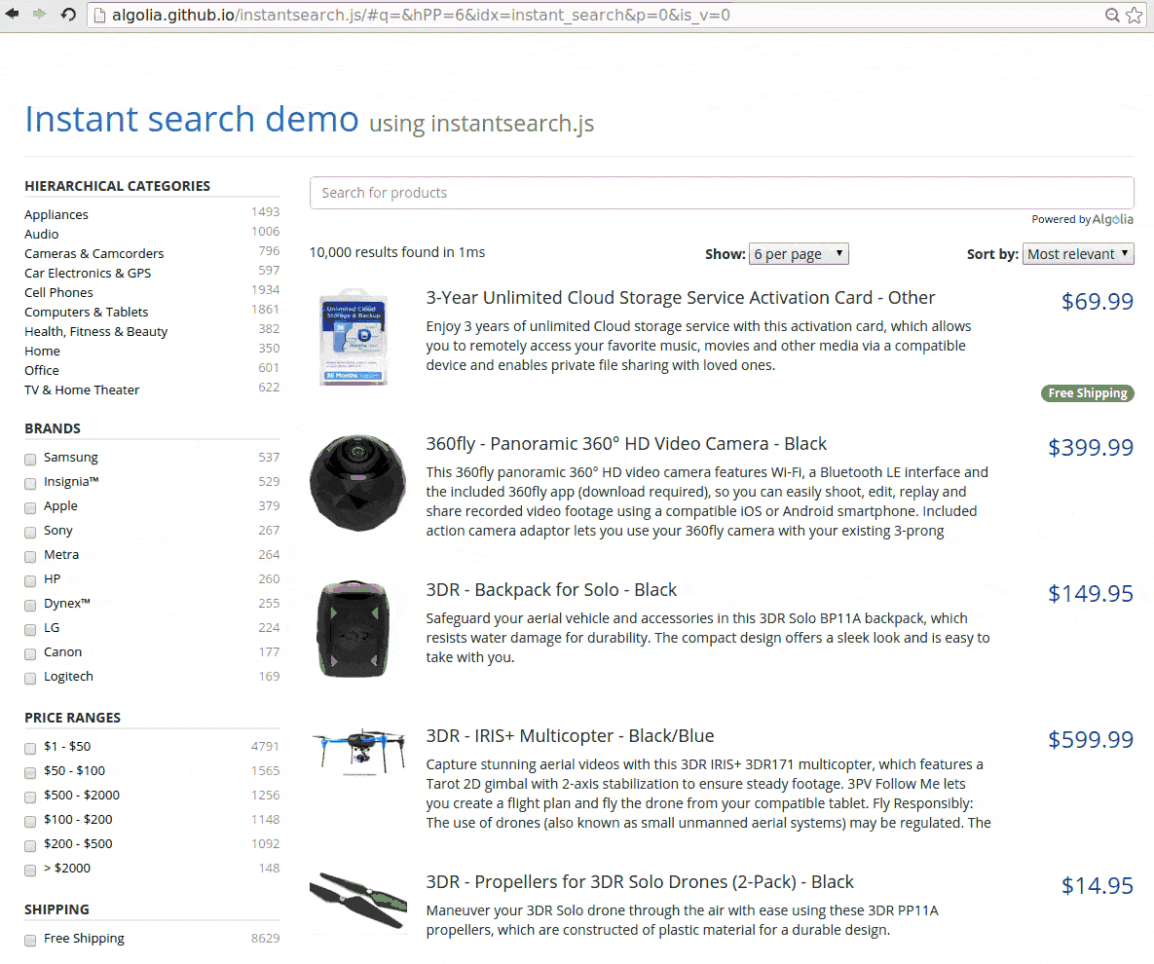Click the Algolia logo
1154x964 pixels.
click(1112, 219)
